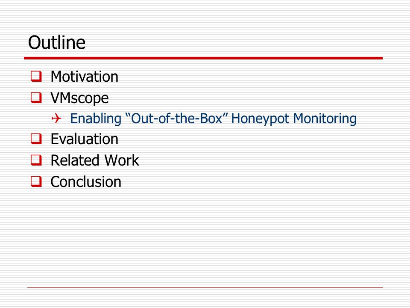The image size is (410, 308).
Task: Select the Outline slide title
Action: point(57,42)
